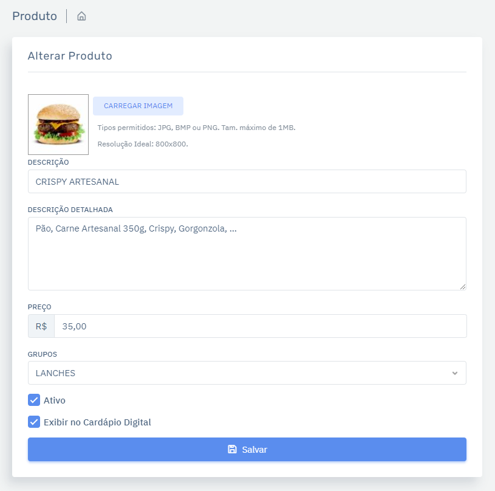
Task: Click the GRUPOS field label
Action: pyautogui.click(x=41, y=354)
